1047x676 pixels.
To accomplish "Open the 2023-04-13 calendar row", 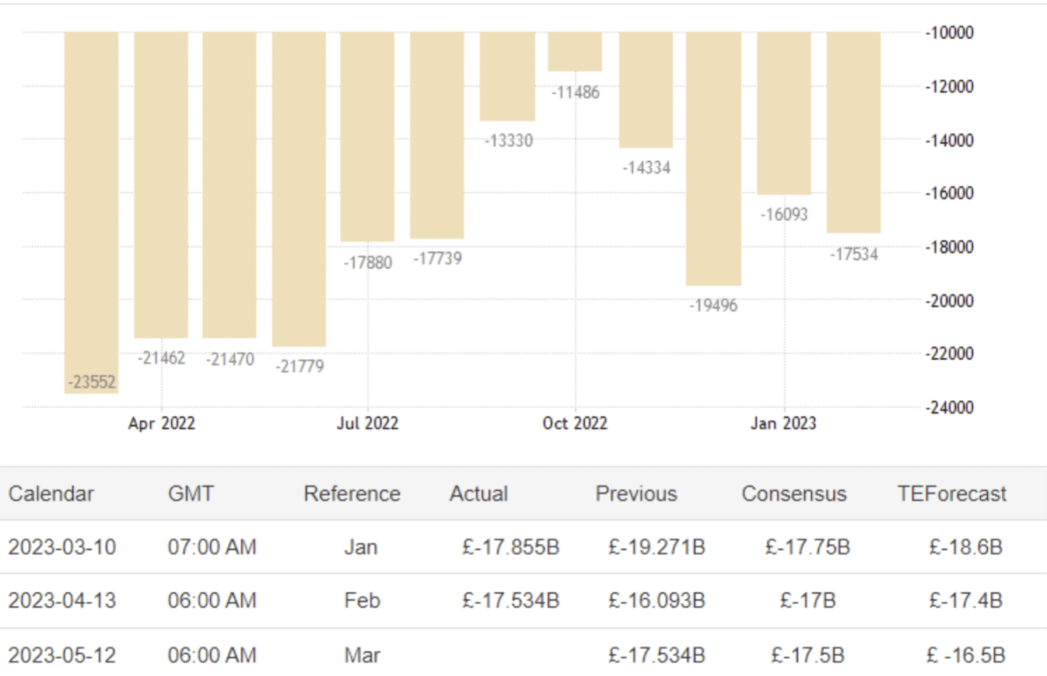I will (x=62, y=601).
